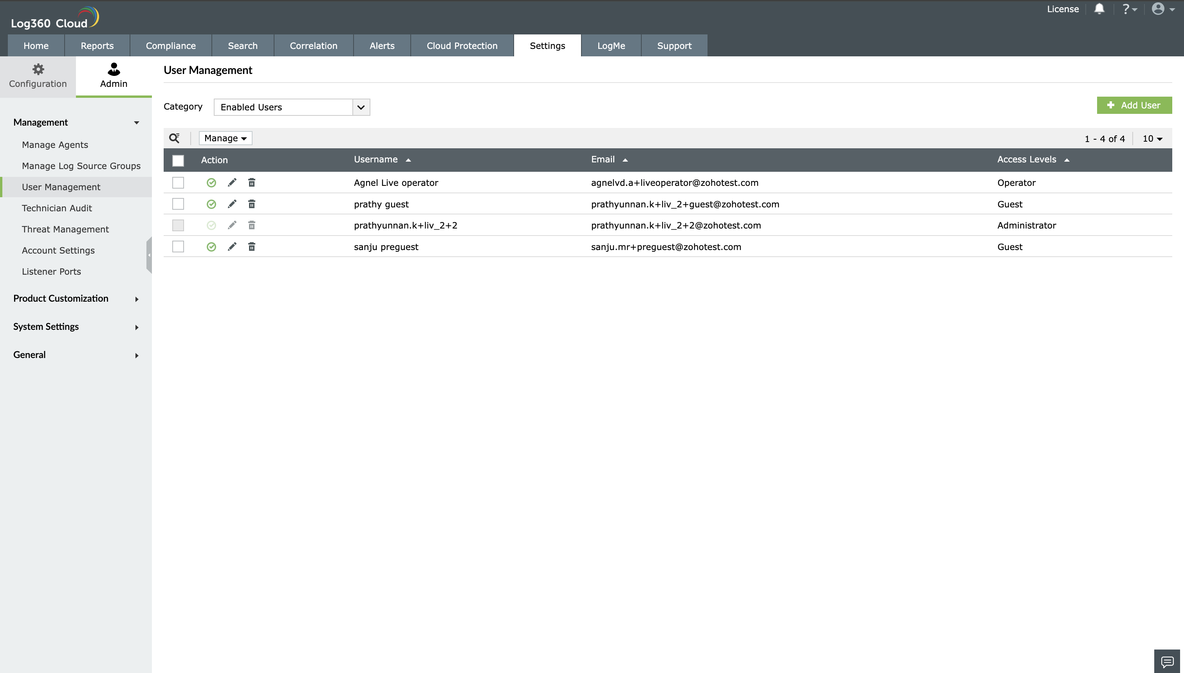Image resolution: width=1184 pixels, height=673 pixels.
Task: Switch to the Compliance tab
Action: click(x=171, y=46)
